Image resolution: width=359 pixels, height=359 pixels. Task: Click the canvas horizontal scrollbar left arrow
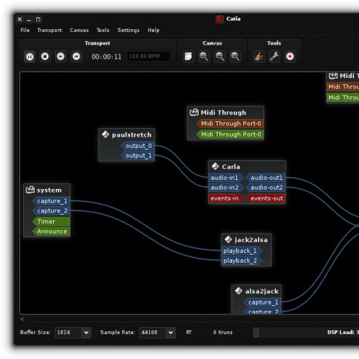click(x=22, y=319)
